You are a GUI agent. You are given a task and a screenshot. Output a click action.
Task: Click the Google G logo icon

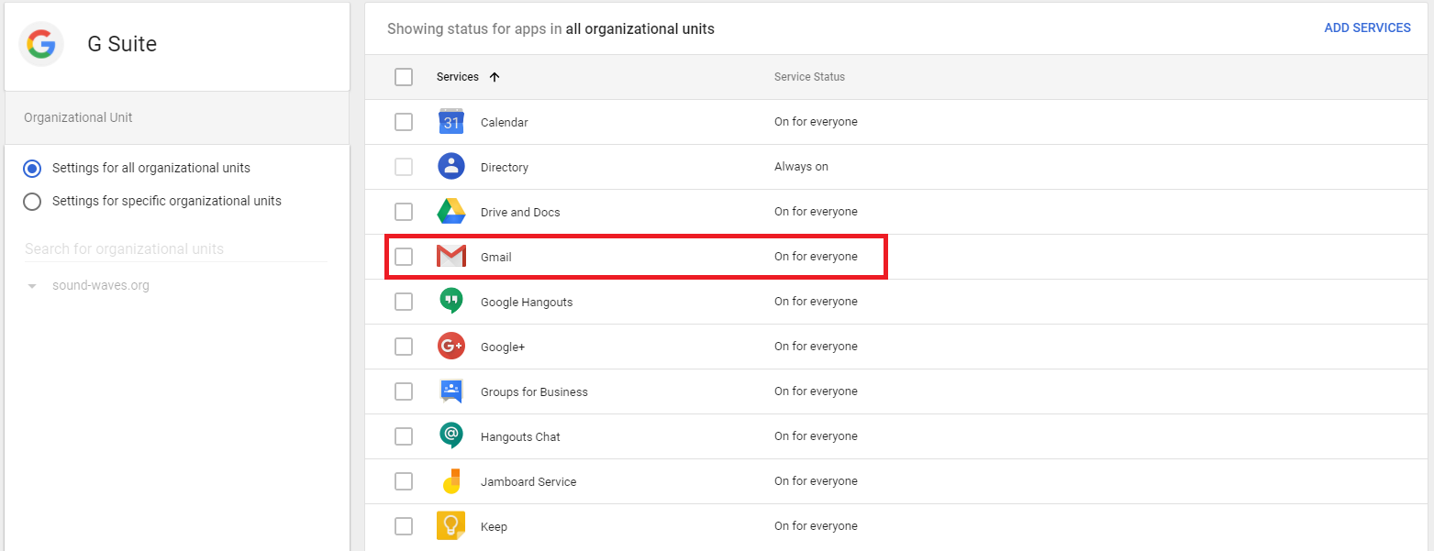[x=41, y=44]
